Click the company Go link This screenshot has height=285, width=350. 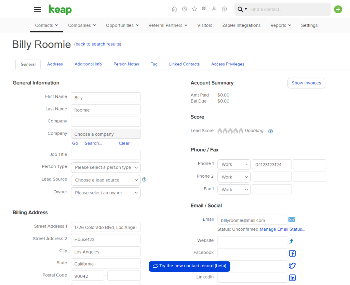75,143
